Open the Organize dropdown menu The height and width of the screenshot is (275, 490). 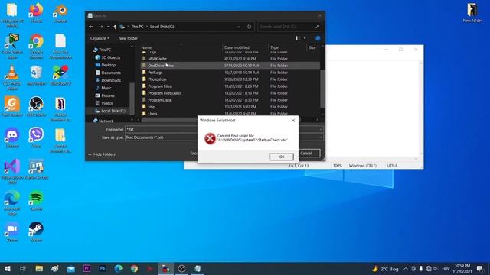pyautogui.click(x=100, y=38)
